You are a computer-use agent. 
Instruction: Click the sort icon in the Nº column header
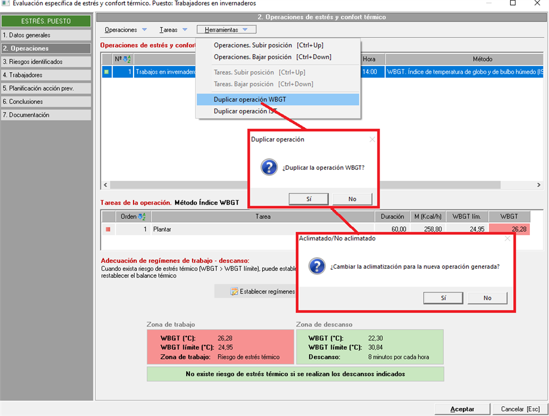click(x=127, y=59)
